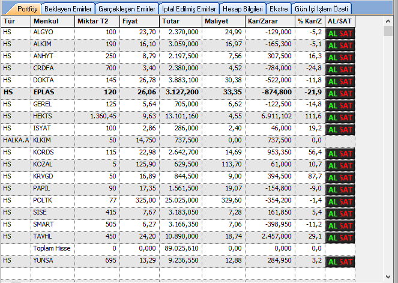This screenshot has width=398, height=283.
Task: Click the scrollbar up arrow
Action: tap(388, 22)
